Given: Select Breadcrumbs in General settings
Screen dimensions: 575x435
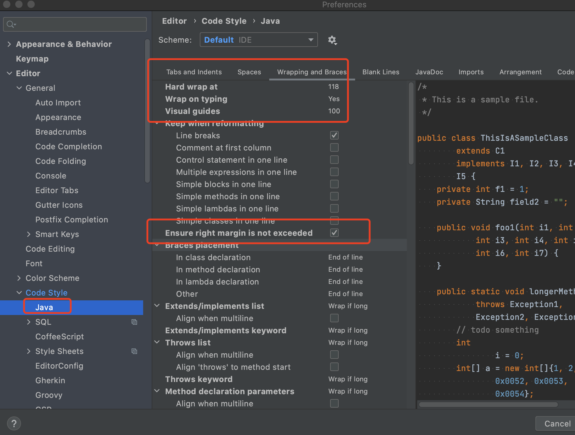Looking at the screenshot, I should 61,132.
